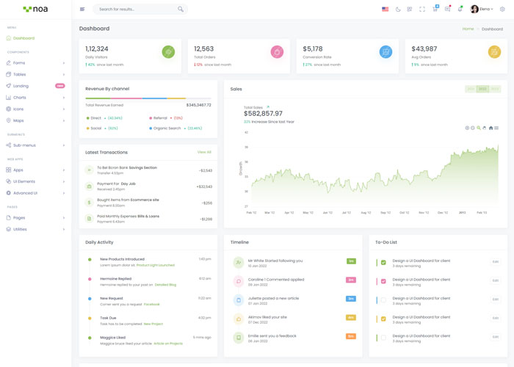Toggle dark mode with the moon icon

coord(398,10)
